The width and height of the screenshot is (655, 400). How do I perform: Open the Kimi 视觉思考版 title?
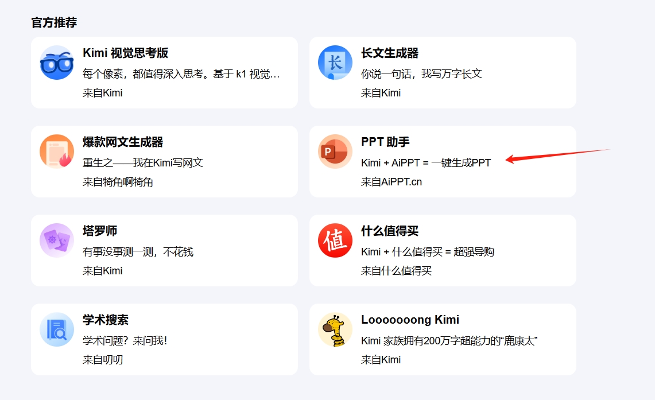(125, 53)
